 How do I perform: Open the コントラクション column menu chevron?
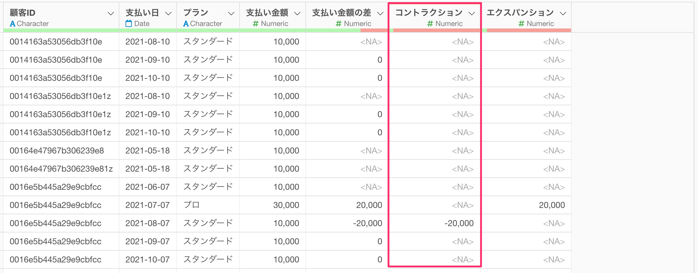coord(472,13)
